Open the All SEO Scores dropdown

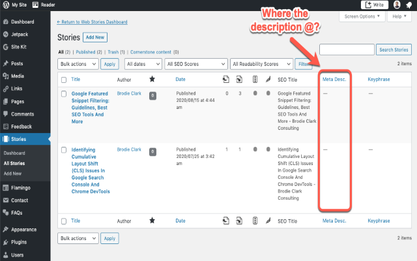(195, 64)
